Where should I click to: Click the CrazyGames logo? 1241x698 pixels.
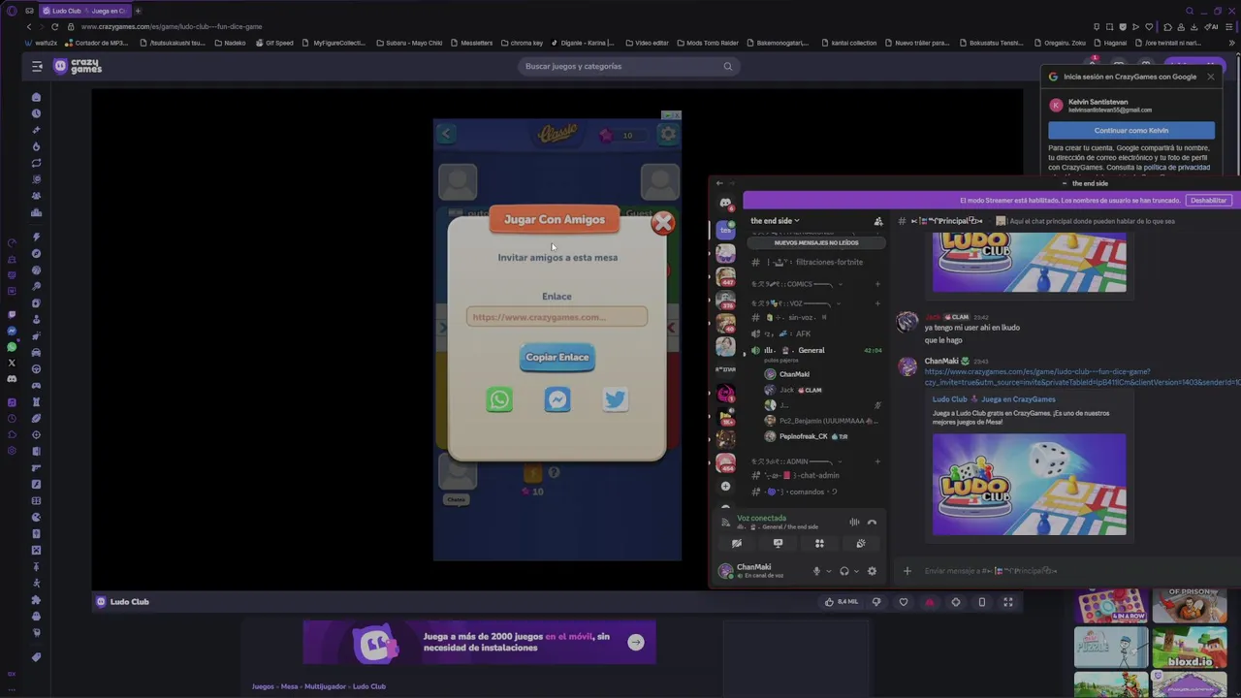point(78,66)
